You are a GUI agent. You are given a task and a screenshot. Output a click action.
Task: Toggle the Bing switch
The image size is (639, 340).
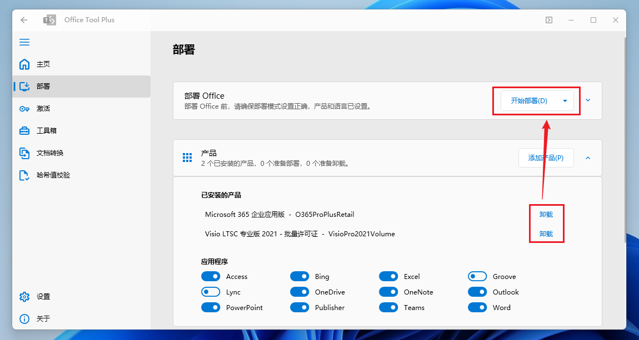click(299, 277)
